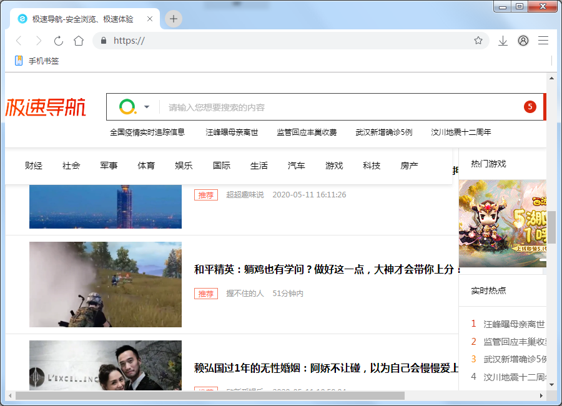Click the forward navigation arrow
This screenshot has height=406, width=562.
pos(39,40)
